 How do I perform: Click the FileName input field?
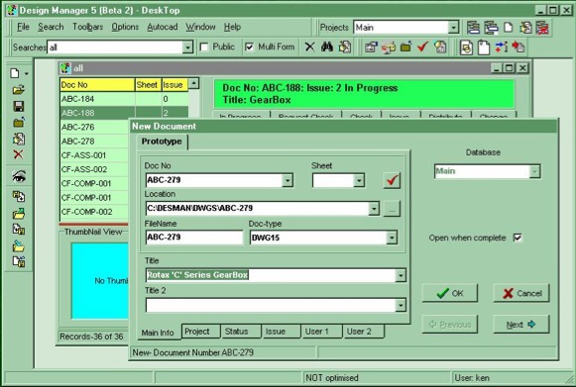(194, 238)
